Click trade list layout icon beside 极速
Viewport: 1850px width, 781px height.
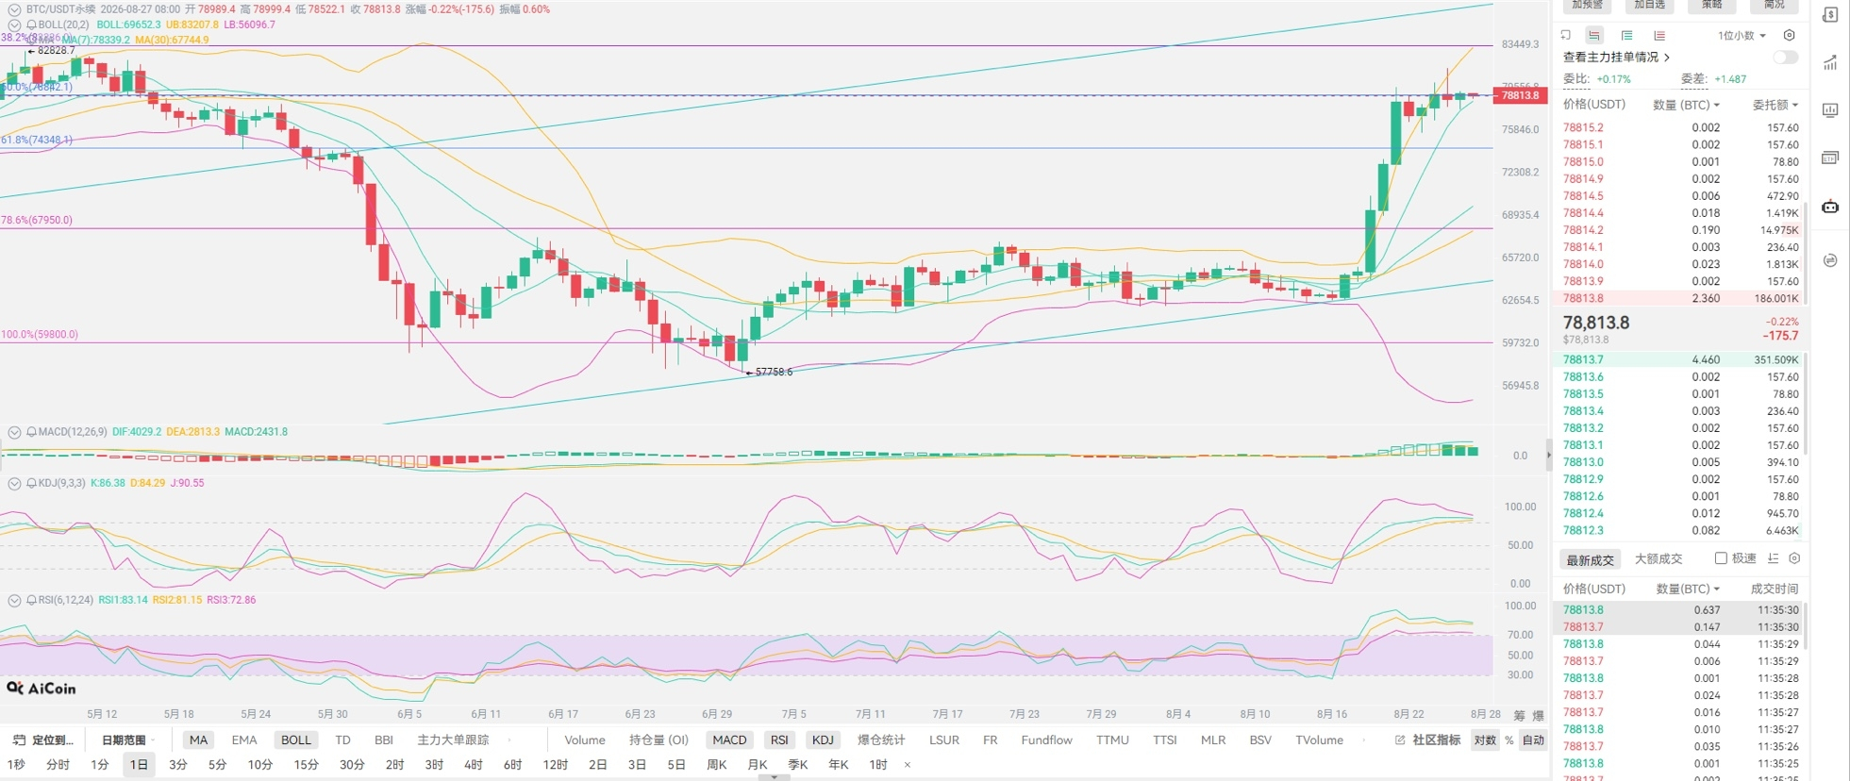[1774, 558]
